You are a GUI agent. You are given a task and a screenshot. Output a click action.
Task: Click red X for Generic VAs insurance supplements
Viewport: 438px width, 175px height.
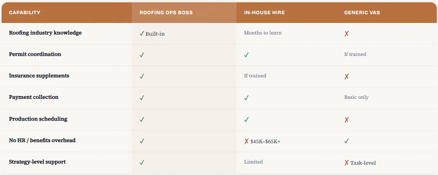pos(346,77)
